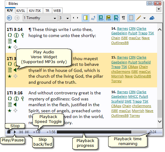This screenshot has height=152, width=165.
Task: Click the scrollbar up arrow
Action: pos(160,30)
